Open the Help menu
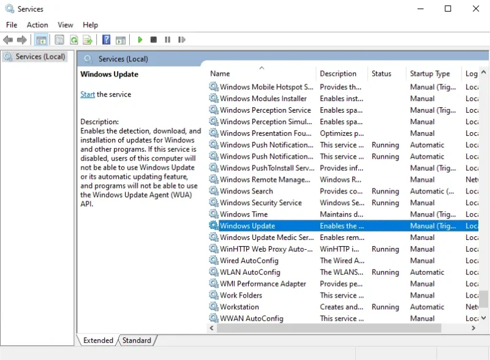The width and height of the screenshot is (490, 360). click(90, 24)
